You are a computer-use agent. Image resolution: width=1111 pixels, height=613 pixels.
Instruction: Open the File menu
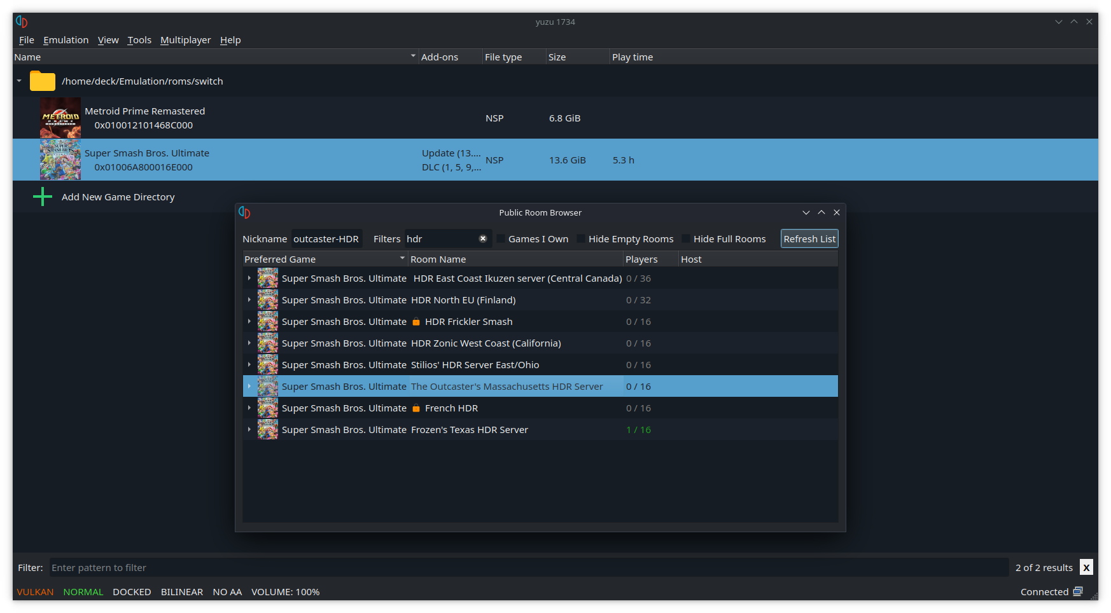coord(26,40)
